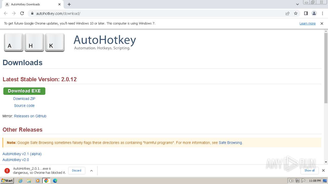The width and height of the screenshot is (328, 184).
Task: Launch Internet Explorer from taskbar
Action: click(x=20, y=181)
